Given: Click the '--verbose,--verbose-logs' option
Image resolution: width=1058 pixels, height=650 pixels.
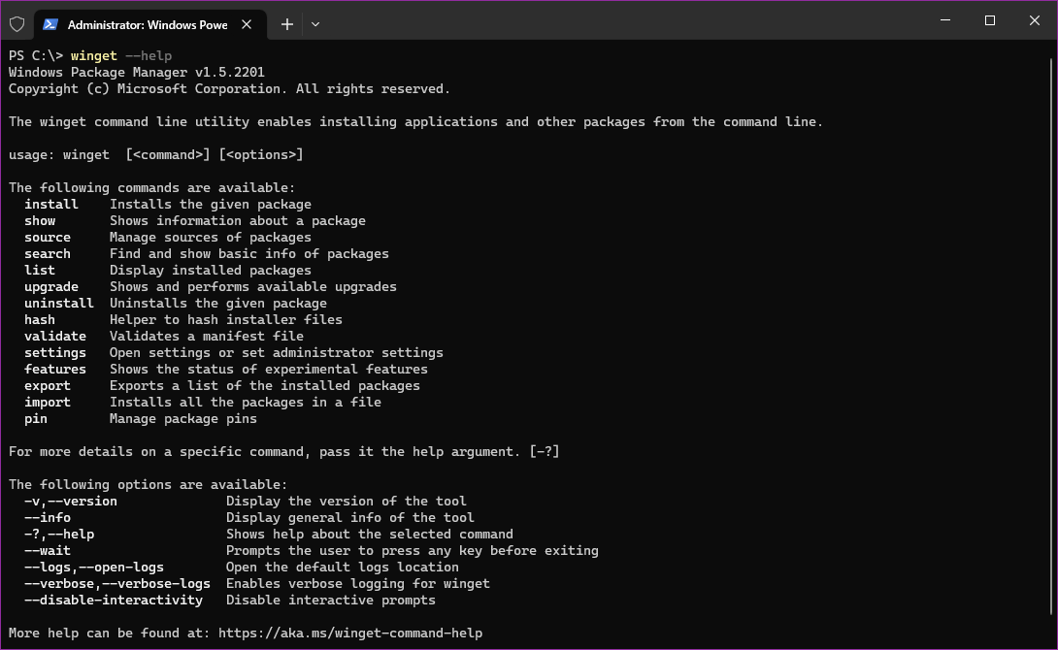Looking at the screenshot, I should click(x=117, y=584).
